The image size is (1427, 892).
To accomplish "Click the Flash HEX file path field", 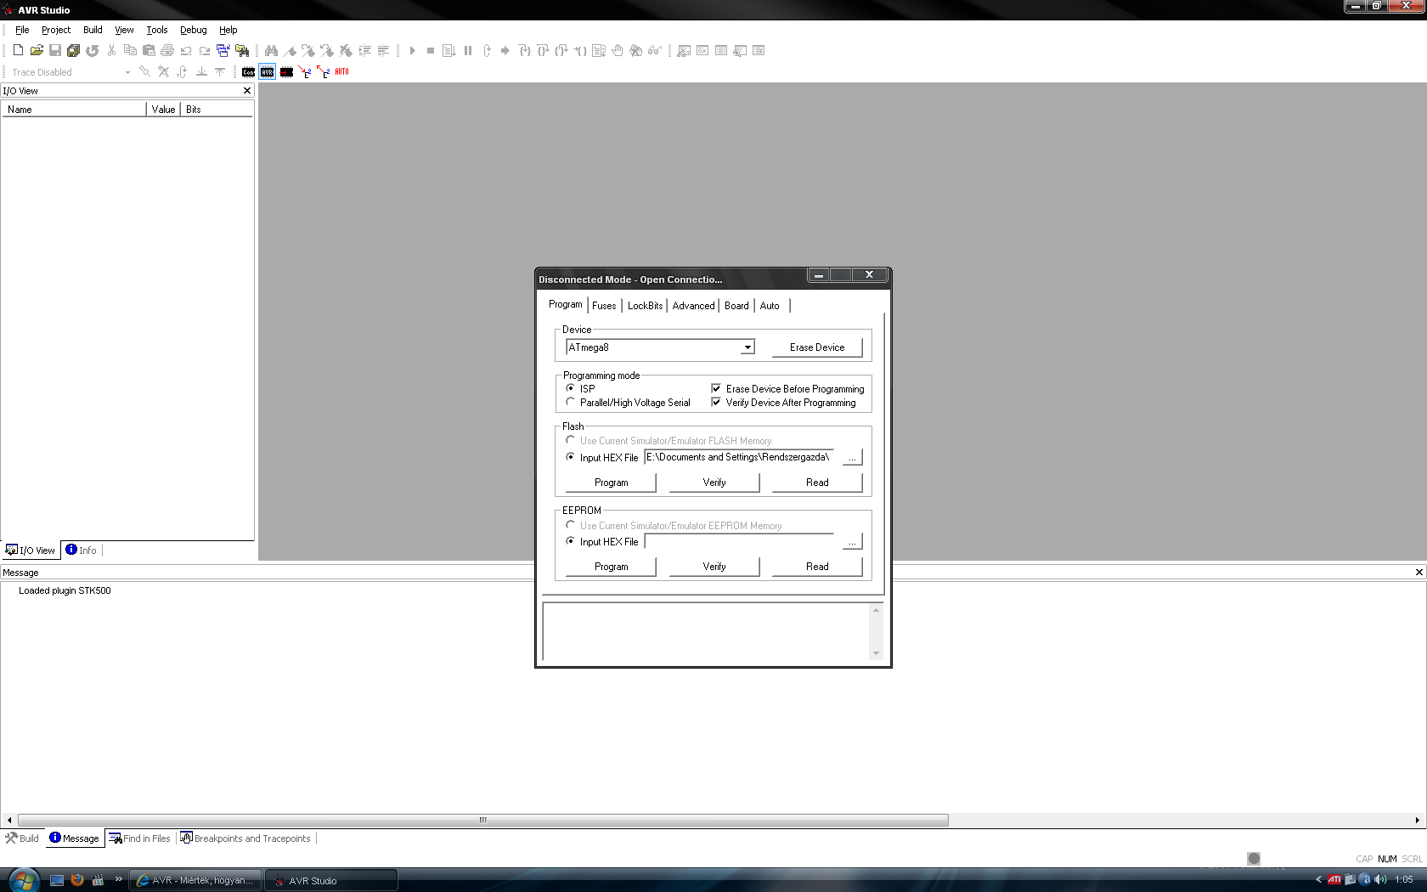I will pyautogui.click(x=739, y=457).
